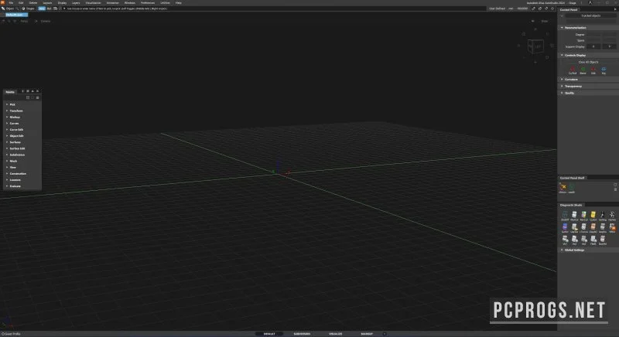
Task: Select the Isoangle diagnostic shade icon
Action: [x=603, y=216]
